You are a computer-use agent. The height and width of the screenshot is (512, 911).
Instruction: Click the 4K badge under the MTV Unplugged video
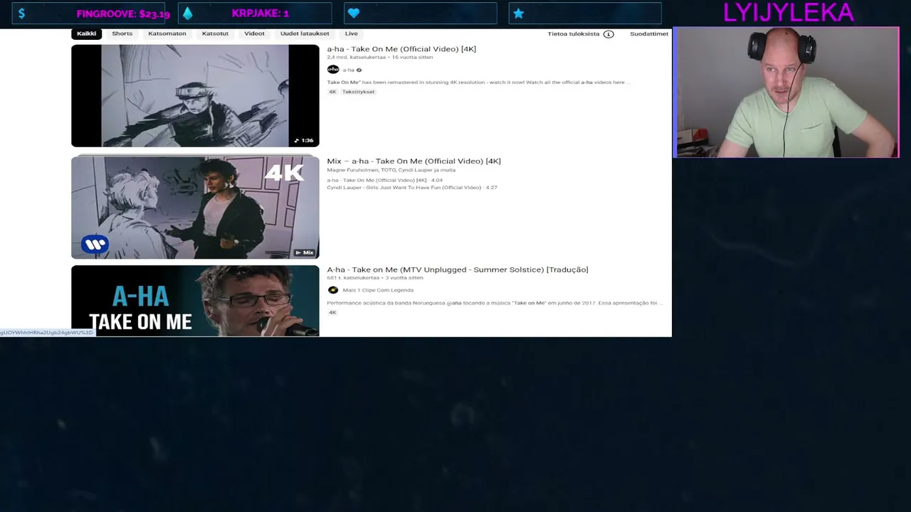[x=332, y=313]
